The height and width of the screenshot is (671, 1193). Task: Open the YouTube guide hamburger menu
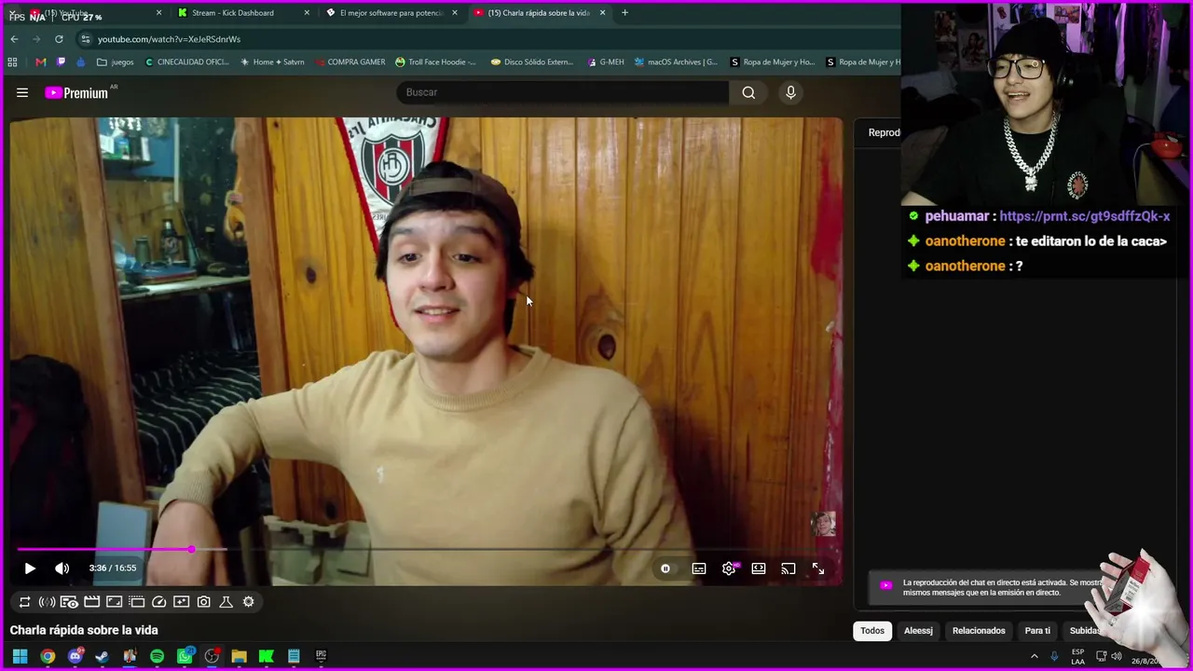22,92
